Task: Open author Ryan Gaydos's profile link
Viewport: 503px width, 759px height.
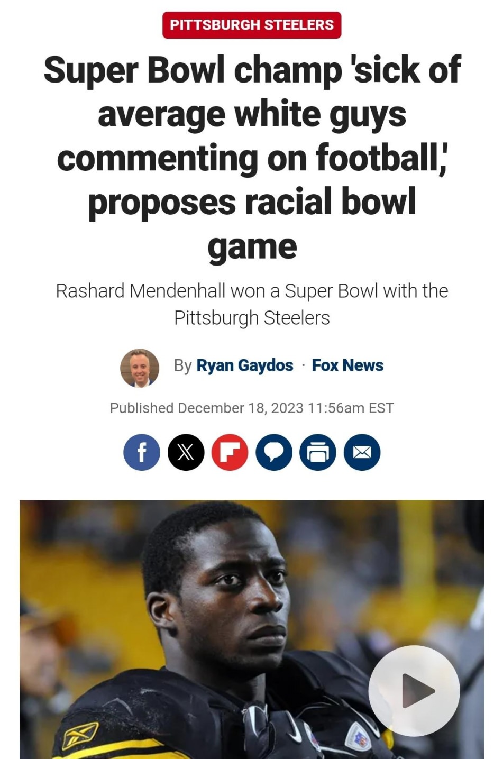Action: click(x=245, y=365)
